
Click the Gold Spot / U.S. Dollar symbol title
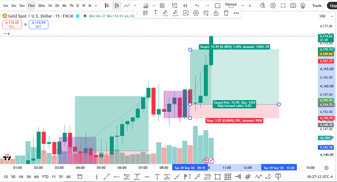pos(30,16)
